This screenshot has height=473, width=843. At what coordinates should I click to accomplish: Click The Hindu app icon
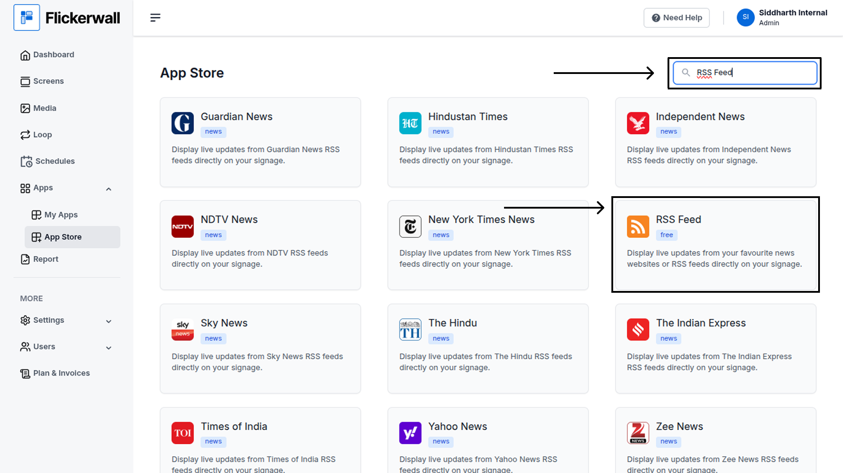pos(410,330)
